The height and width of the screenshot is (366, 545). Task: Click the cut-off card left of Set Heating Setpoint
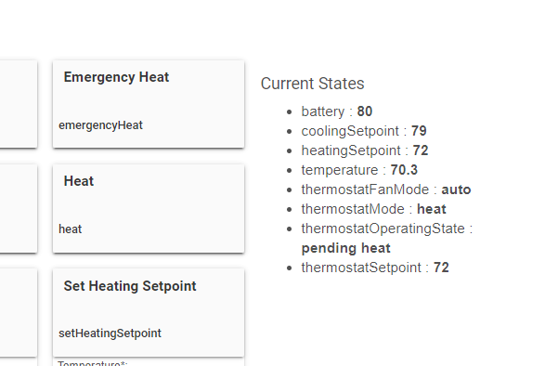click(x=19, y=312)
